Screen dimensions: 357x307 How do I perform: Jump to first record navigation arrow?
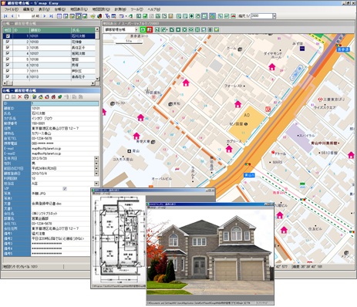coord(5,16)
